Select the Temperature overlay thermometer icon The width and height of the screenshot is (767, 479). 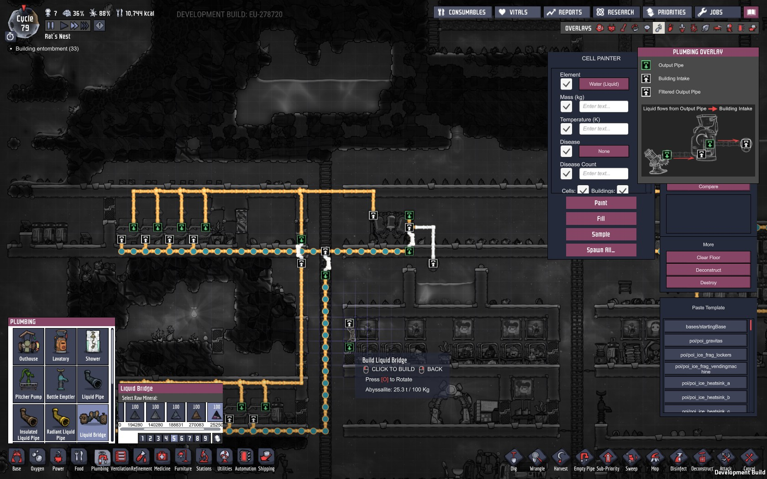coord(623,28)
